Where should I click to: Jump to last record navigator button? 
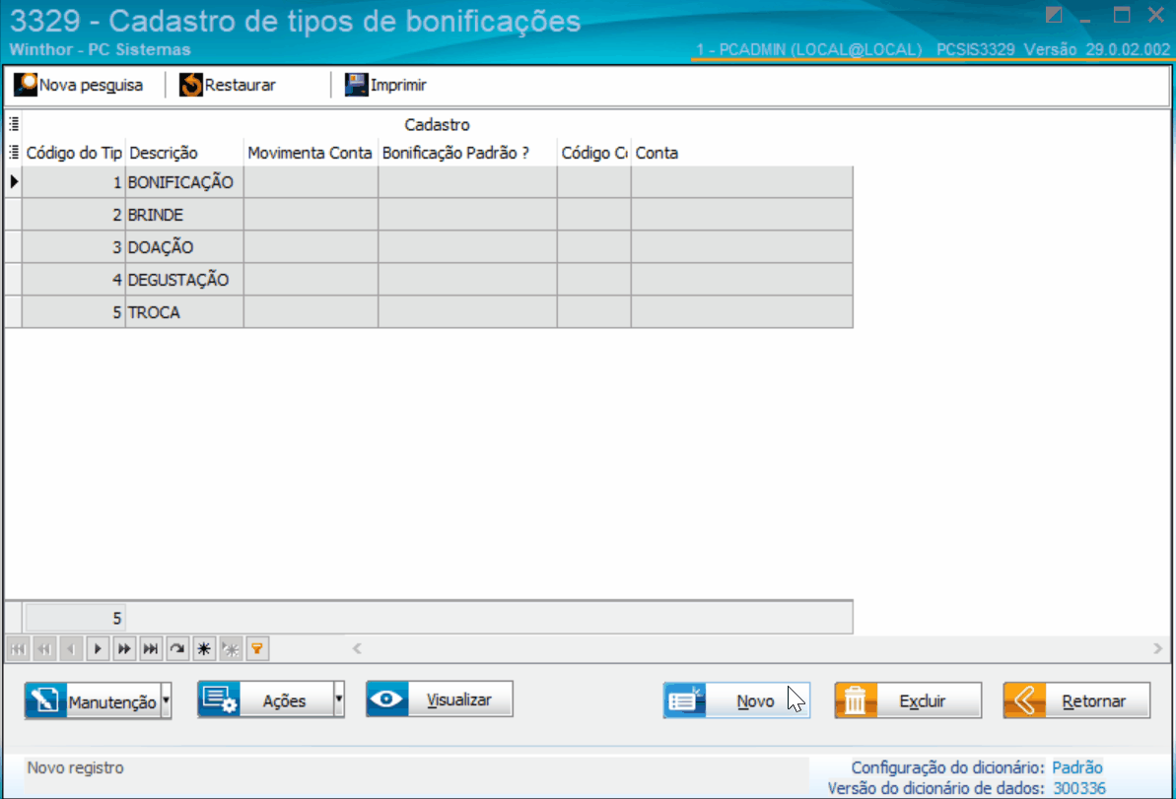point(151,649)
